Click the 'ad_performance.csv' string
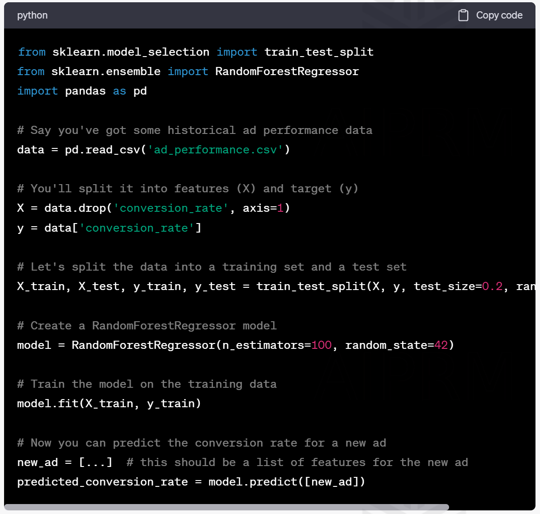The image size is (540, 514). pos(215,150)
